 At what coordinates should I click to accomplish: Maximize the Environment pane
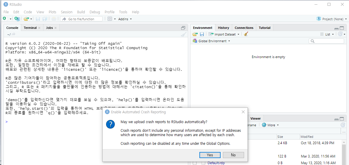tap(342, 28)
